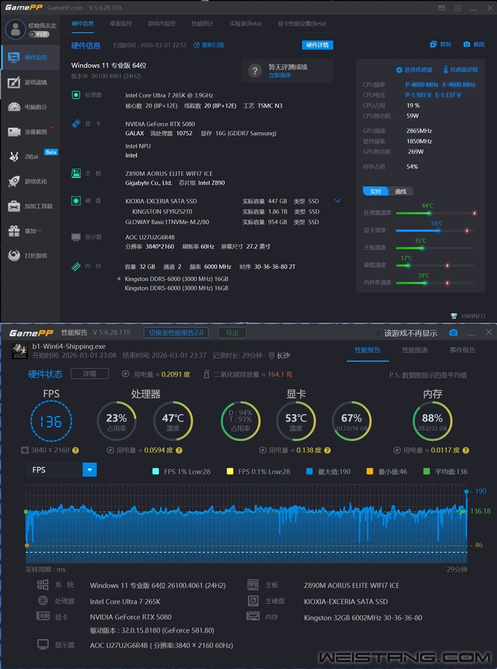The height and width of the screenshot is (669, 497).
Task: Select the 实时 view toggle
Action: (x=376, y=192)
